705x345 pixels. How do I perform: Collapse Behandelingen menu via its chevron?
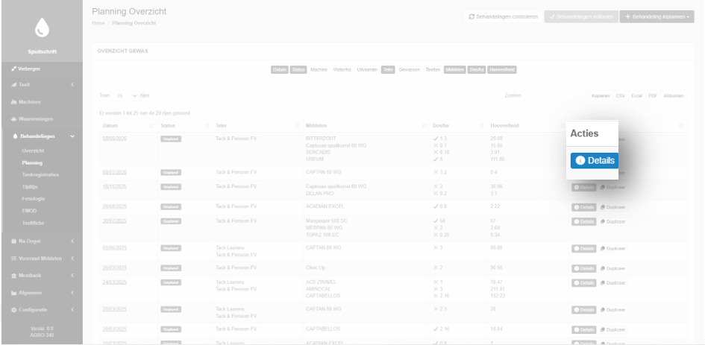click(x=72, y=136)
